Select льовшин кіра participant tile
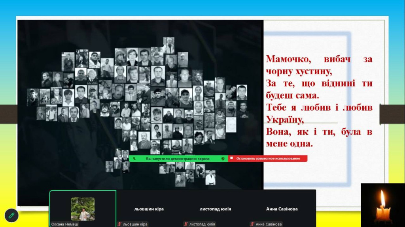405x227 pixels. click(149, 209)
